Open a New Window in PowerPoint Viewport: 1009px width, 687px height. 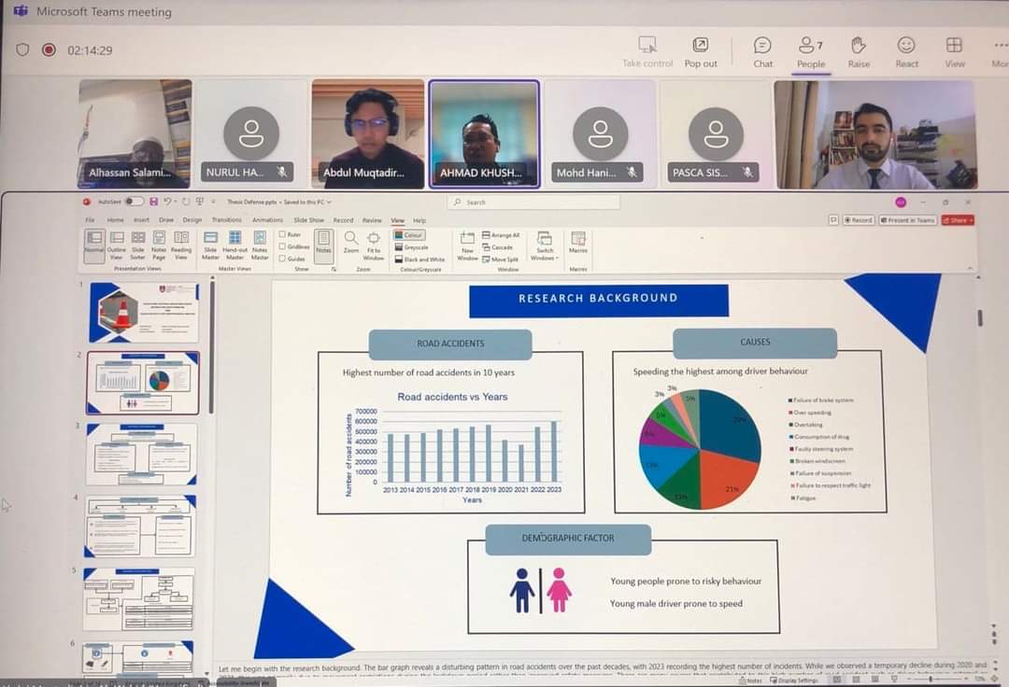coord(467,245)
